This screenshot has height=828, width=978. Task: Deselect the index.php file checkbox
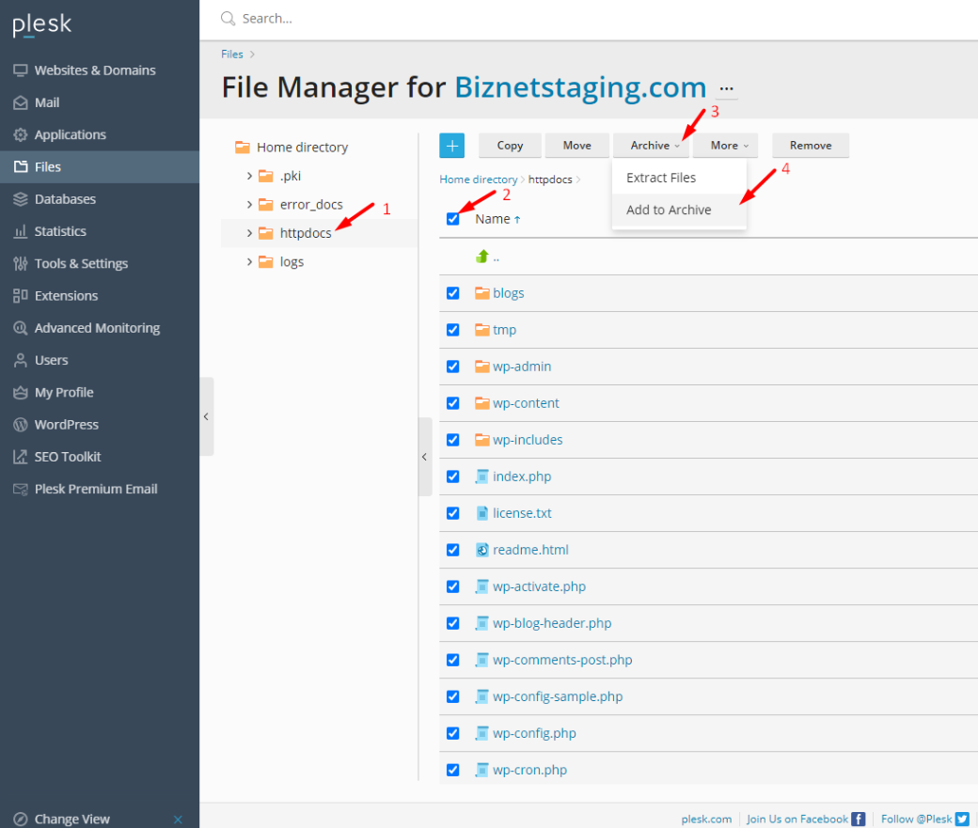tap(453, 476)
